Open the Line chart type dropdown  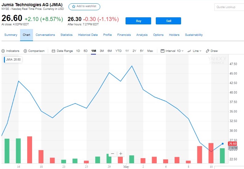point(194,51)
